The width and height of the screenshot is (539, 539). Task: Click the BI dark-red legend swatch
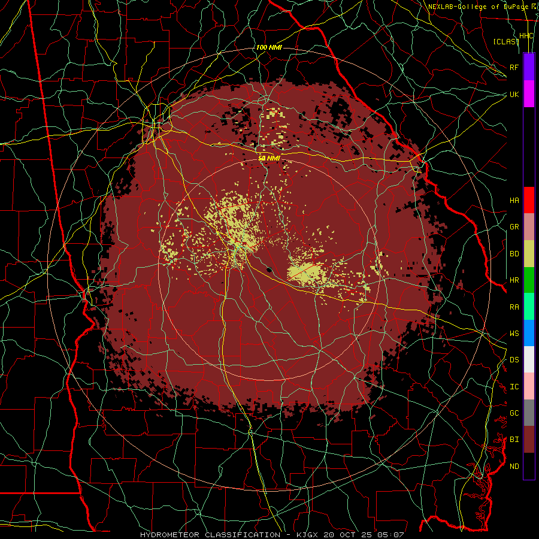(x=529, y=440)
